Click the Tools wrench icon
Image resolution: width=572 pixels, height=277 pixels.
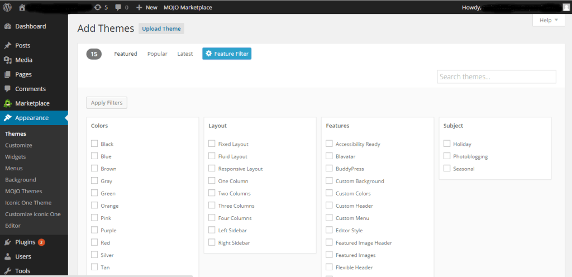coord(8,271)
